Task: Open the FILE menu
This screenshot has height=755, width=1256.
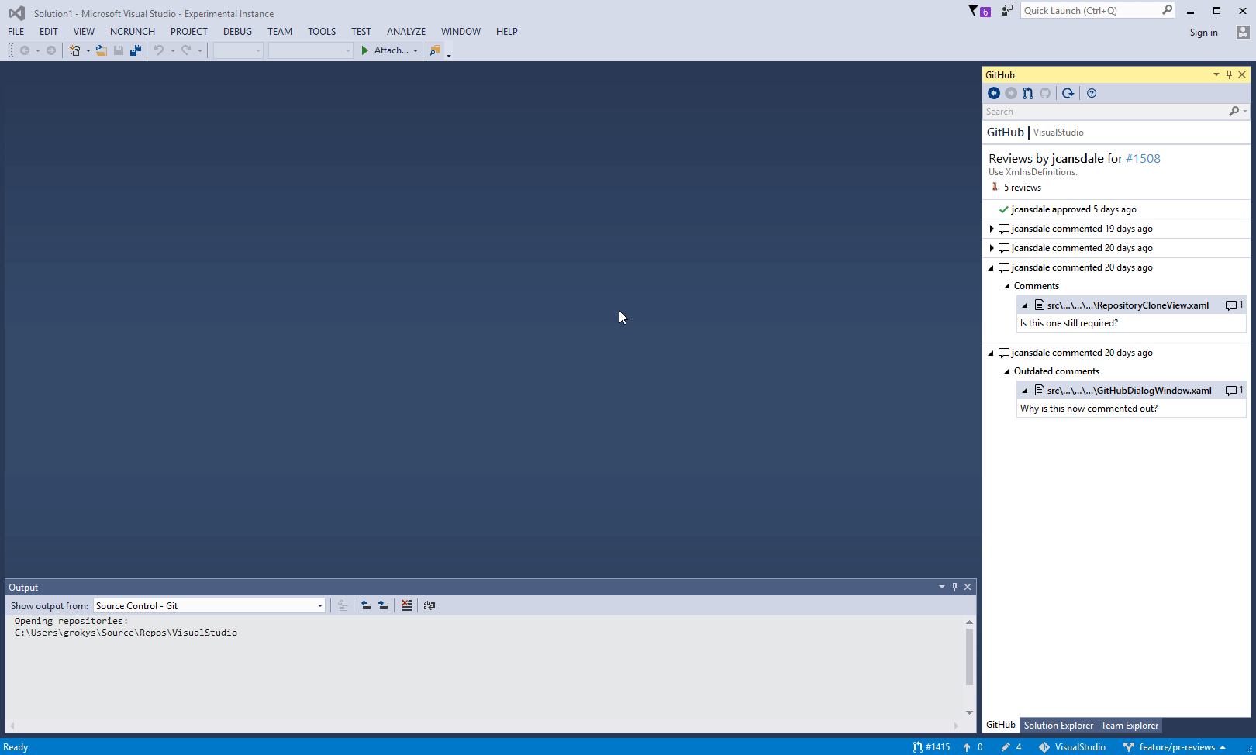Action: [16, 32]
